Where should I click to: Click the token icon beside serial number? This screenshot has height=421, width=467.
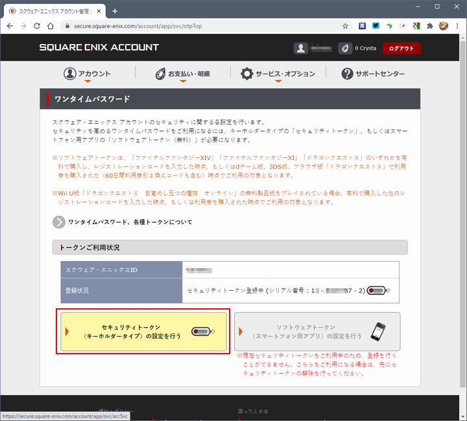click(378, 290)
